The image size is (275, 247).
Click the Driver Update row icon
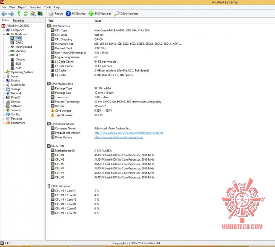pos(52,137)
